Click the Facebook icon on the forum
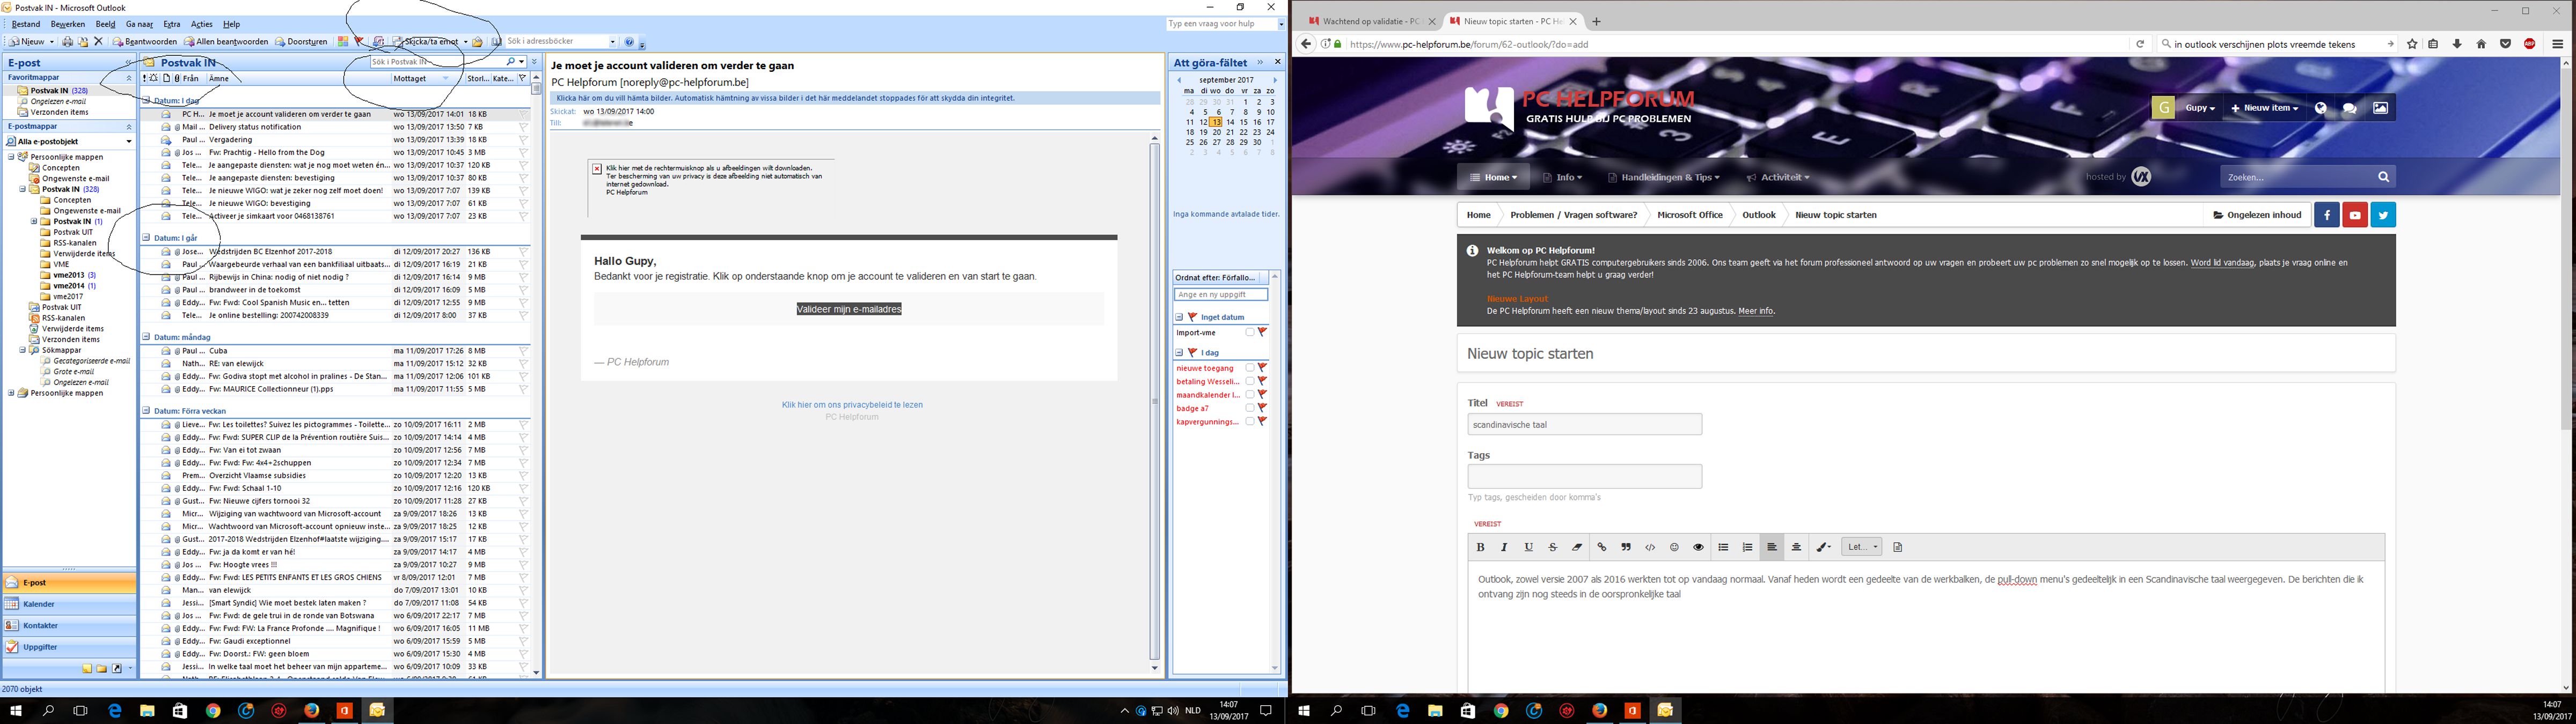 [x=2326, y=215]
